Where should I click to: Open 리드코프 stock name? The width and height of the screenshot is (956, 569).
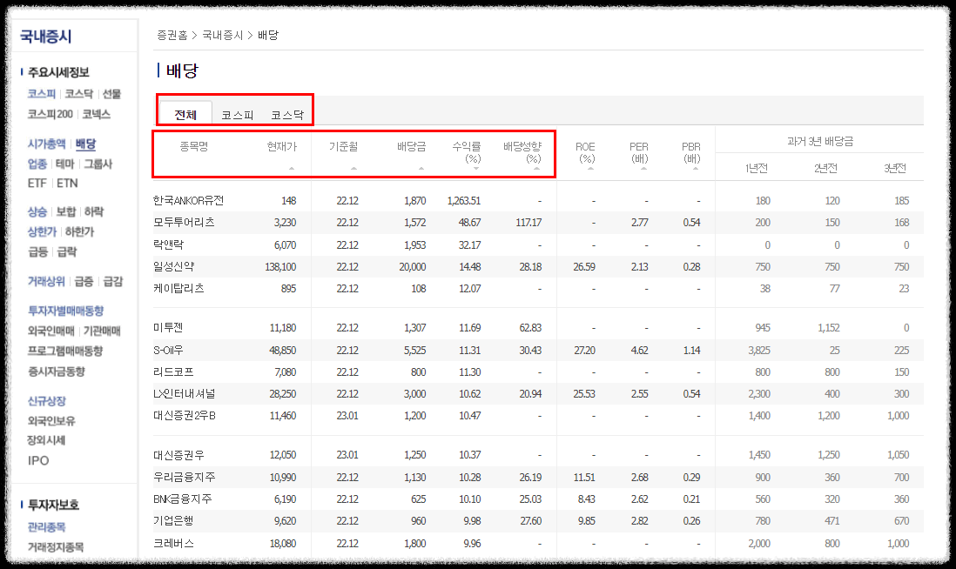[174, 372]
